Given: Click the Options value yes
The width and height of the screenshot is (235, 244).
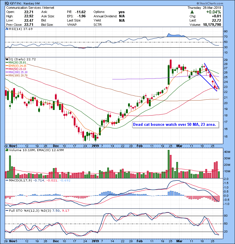Looking at the screenshot, I should click(x=122, y=12).
